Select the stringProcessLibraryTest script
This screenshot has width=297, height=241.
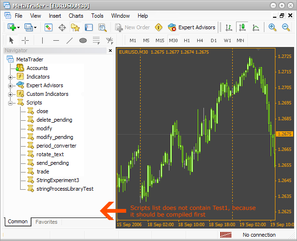click(x=65, y=189)
